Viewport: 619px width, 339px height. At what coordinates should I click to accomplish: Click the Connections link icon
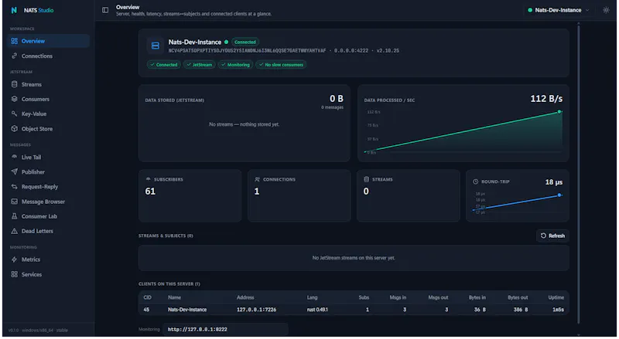(15, 56)
